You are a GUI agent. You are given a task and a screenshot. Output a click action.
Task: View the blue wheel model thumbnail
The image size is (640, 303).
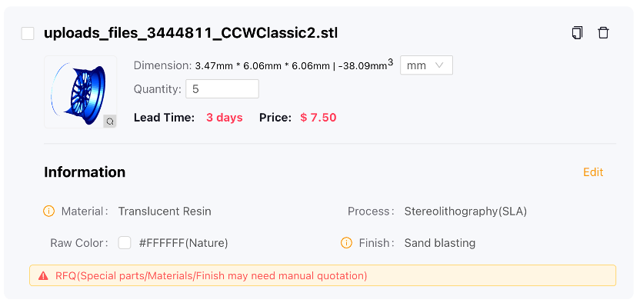pos(81,92)
